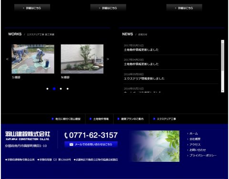Click the news list scrollbar thumb
The width and height of the screenshot is (229, 179).
point(222,57)
